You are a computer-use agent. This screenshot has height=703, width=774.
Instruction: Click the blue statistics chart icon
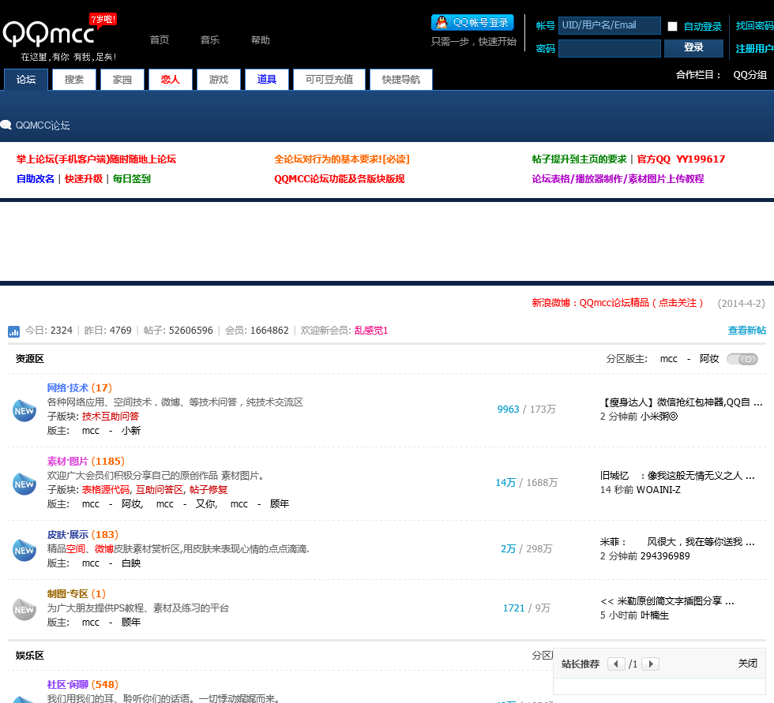click(x=14, y=331)
